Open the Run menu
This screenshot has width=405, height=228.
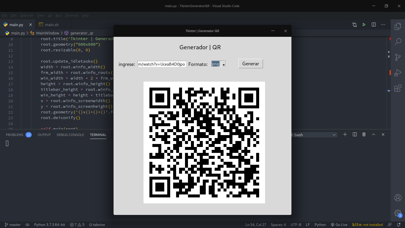point(59,15)
